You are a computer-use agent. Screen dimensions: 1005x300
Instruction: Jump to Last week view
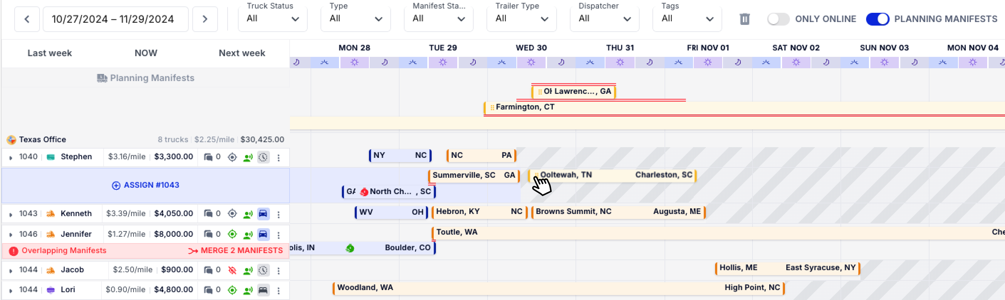coord(50,53)
